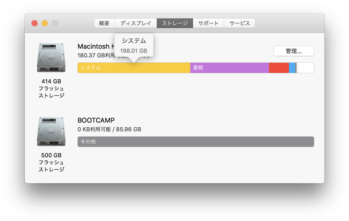Go to the サポート tab
349x221 pixels.
pos(208,23)
